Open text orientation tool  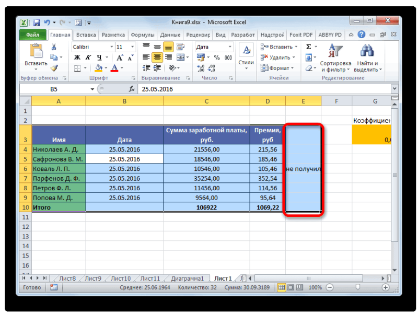click(172, 68)
